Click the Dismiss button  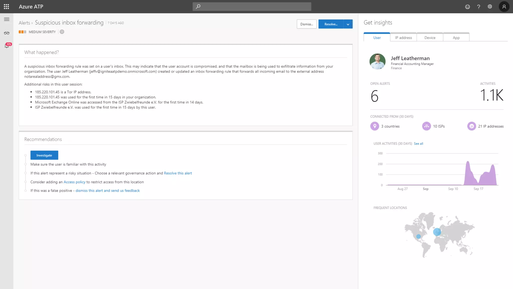pos(307,24)
